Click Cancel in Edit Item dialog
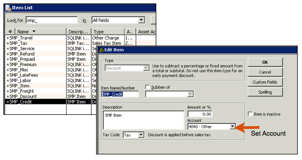The height and width of the screenshot is (160, 302). 265,72
